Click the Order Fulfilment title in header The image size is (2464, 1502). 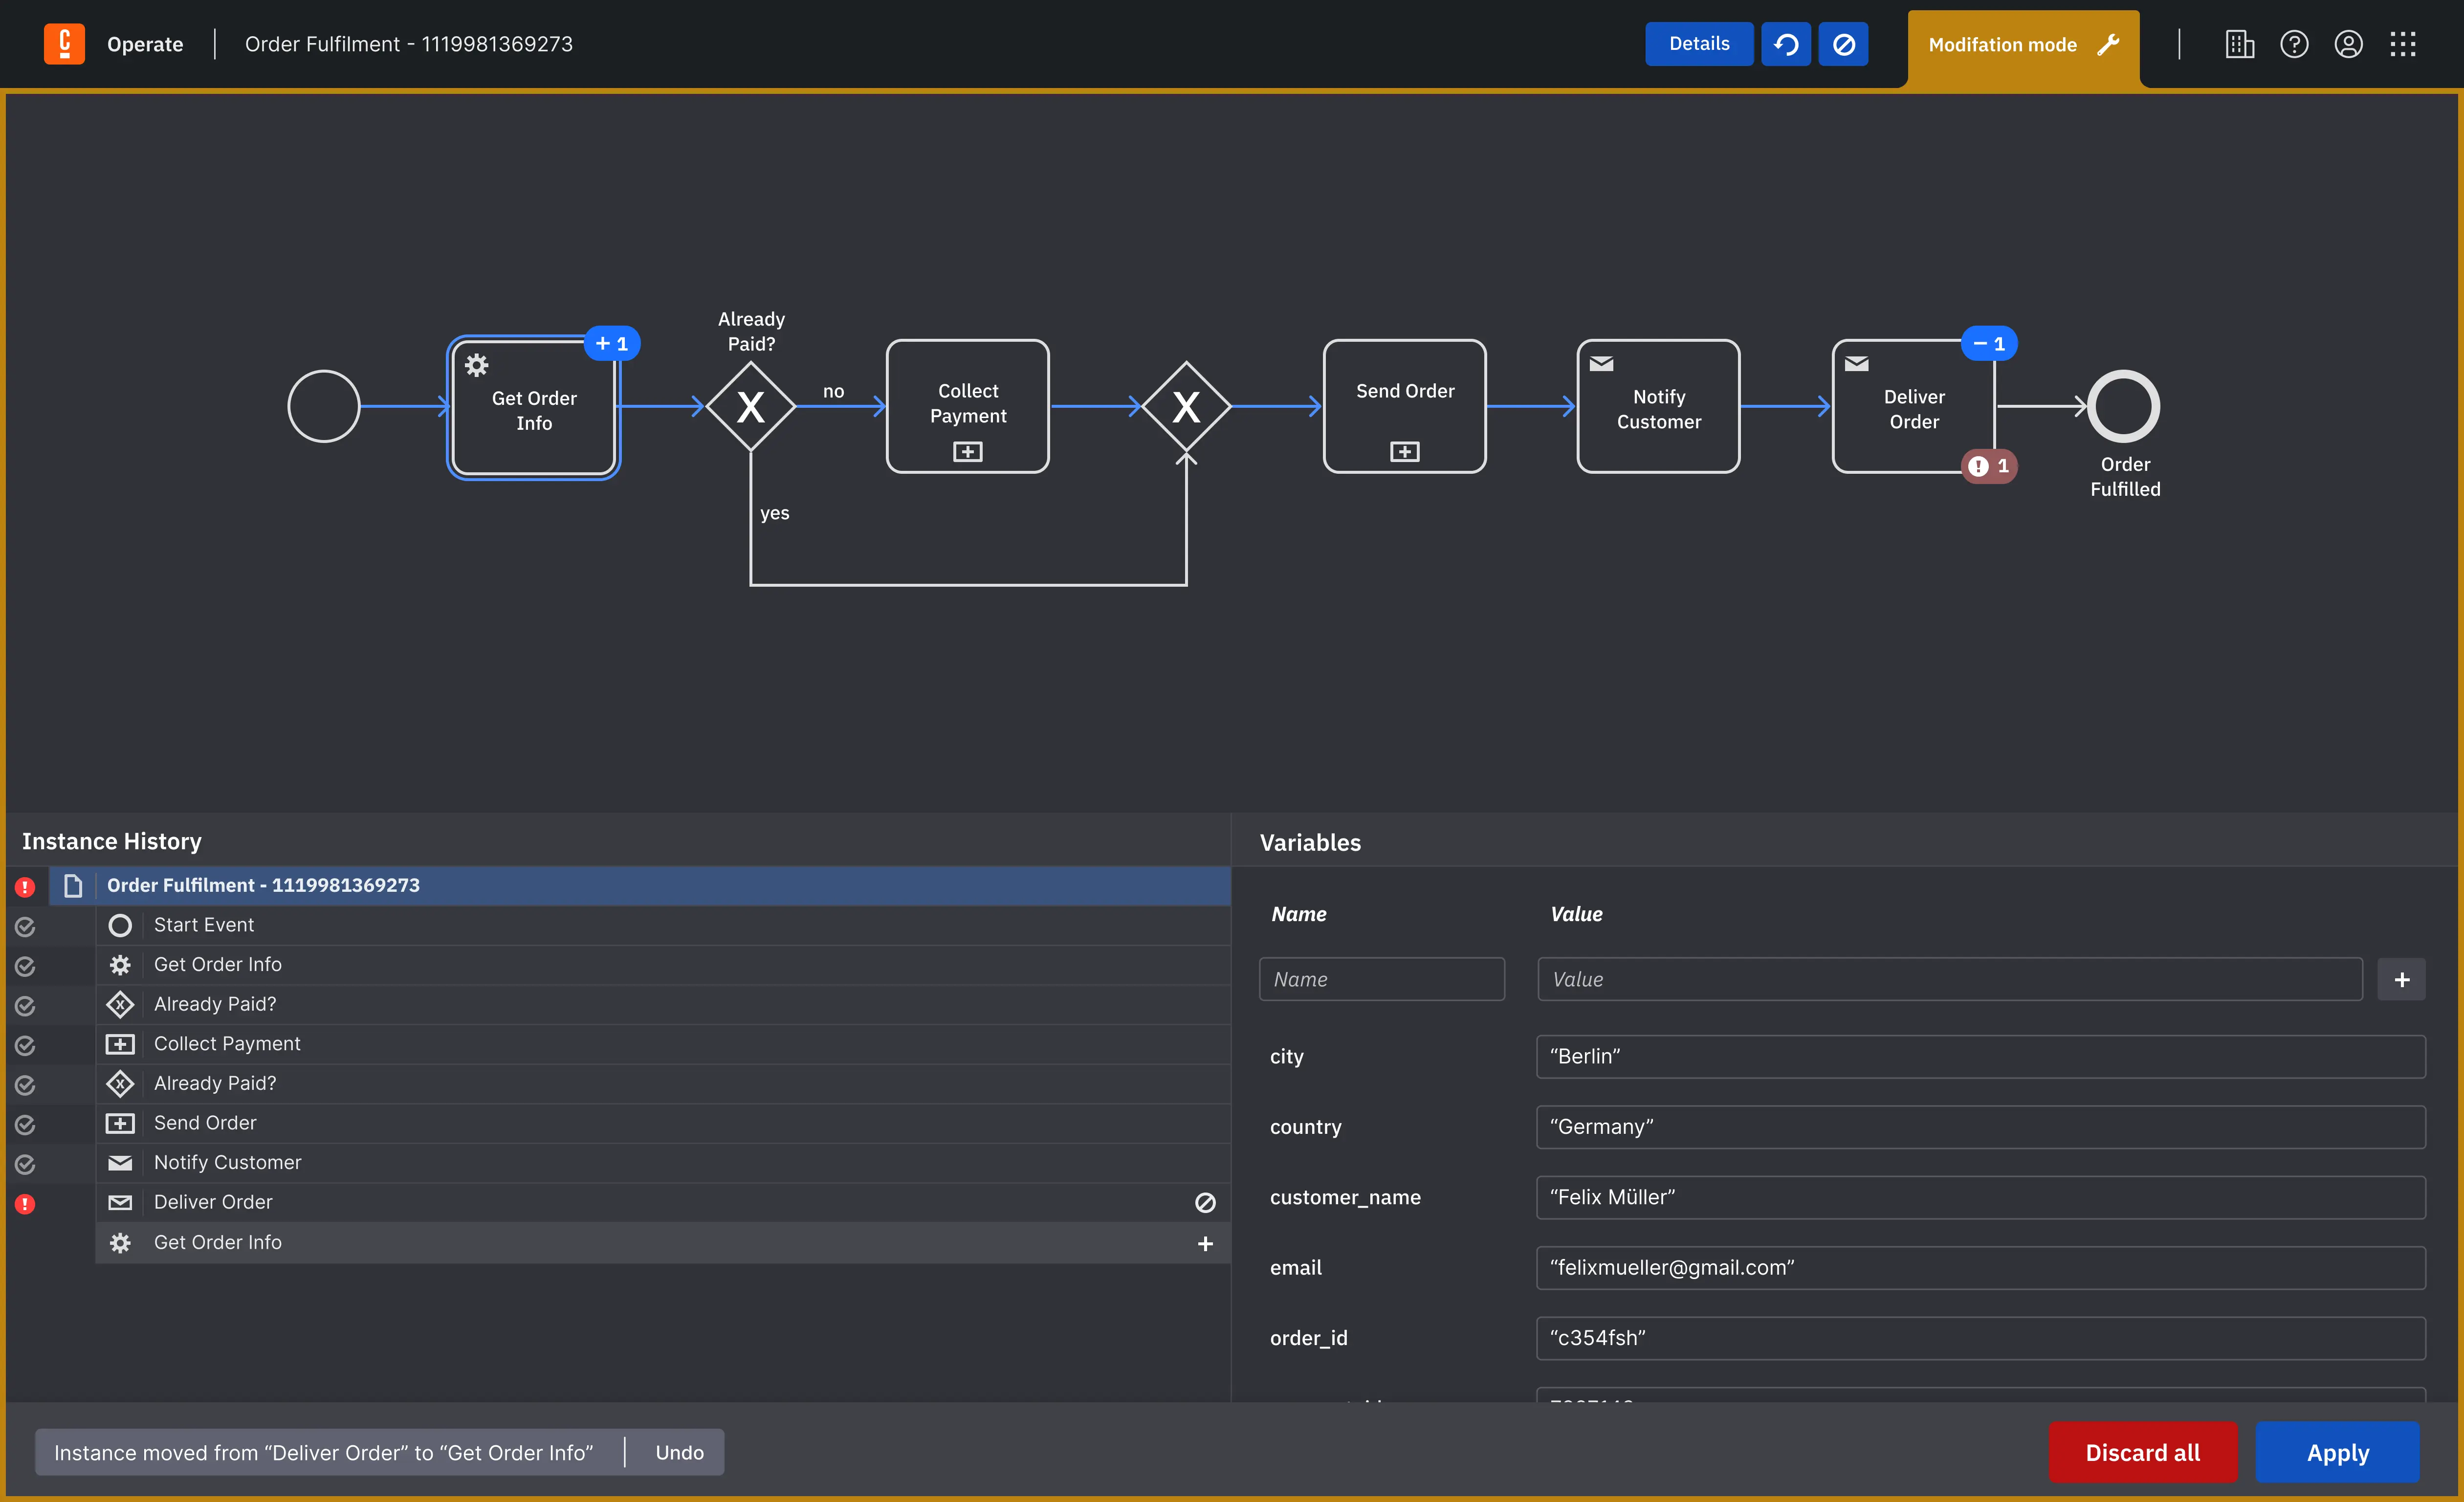tap(408, 44)
